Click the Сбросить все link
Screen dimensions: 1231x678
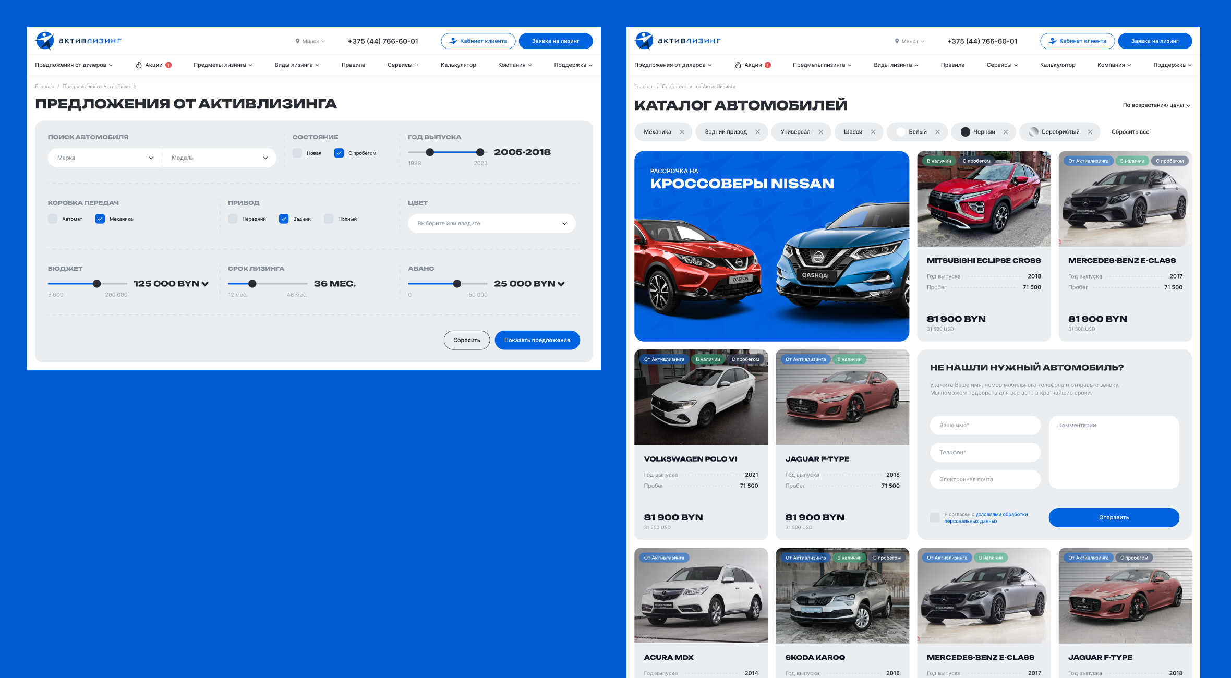click(x=1130, y=132)
